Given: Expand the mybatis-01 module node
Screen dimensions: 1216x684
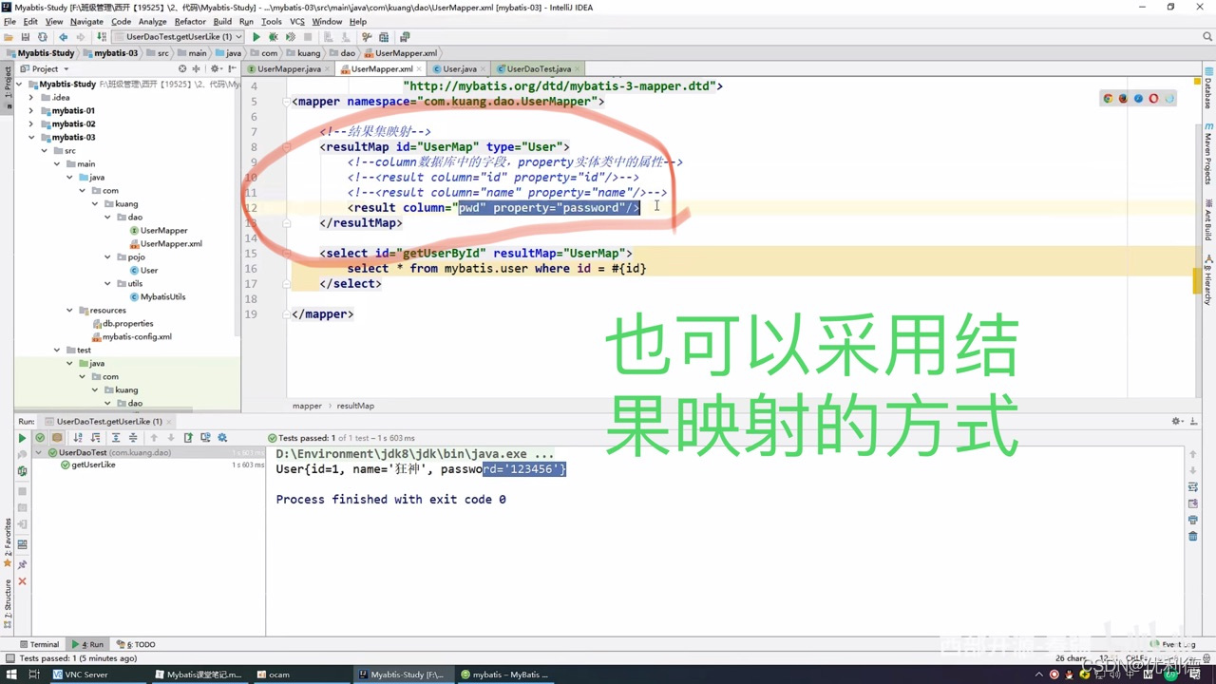Looking at the screenshot, I should 31,110.
